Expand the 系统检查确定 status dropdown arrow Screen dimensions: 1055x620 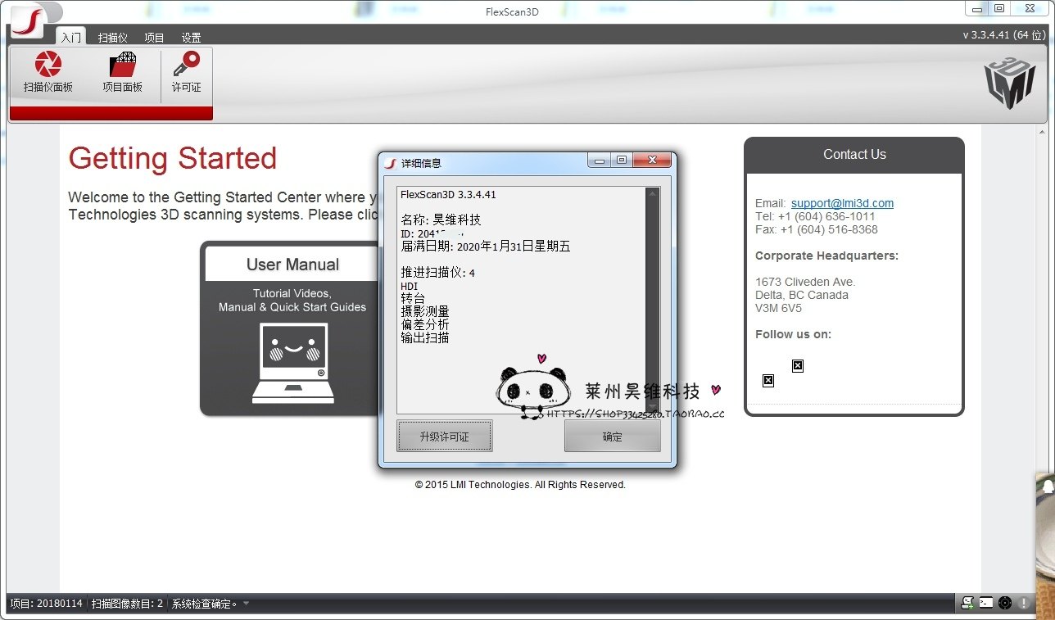point(246,604)
